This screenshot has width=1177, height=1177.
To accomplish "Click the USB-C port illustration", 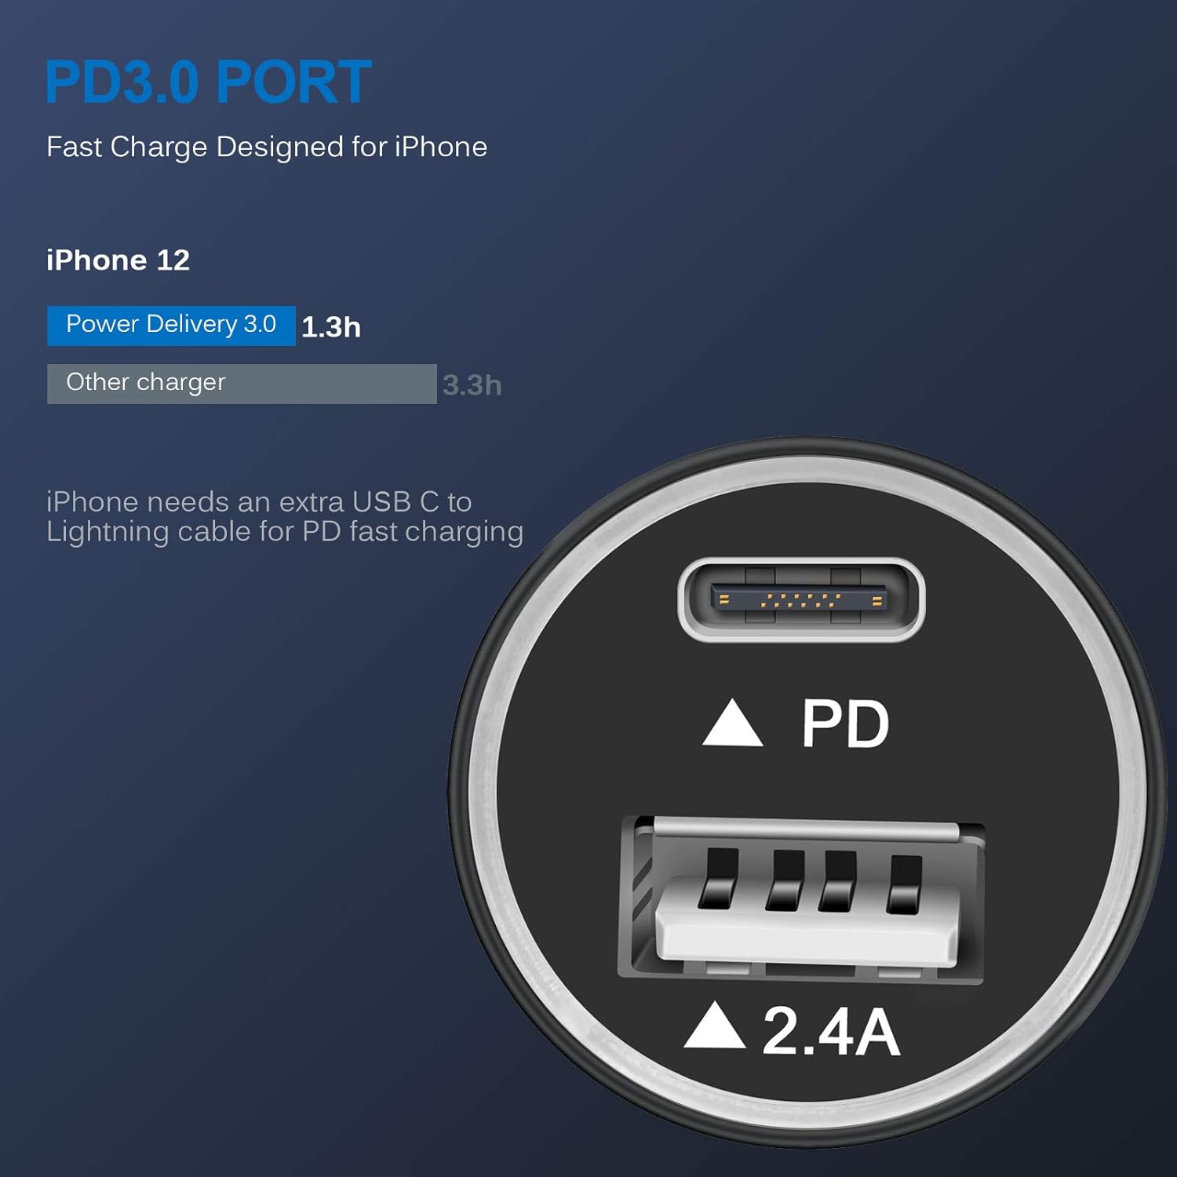I will click(x=801, y=599).
